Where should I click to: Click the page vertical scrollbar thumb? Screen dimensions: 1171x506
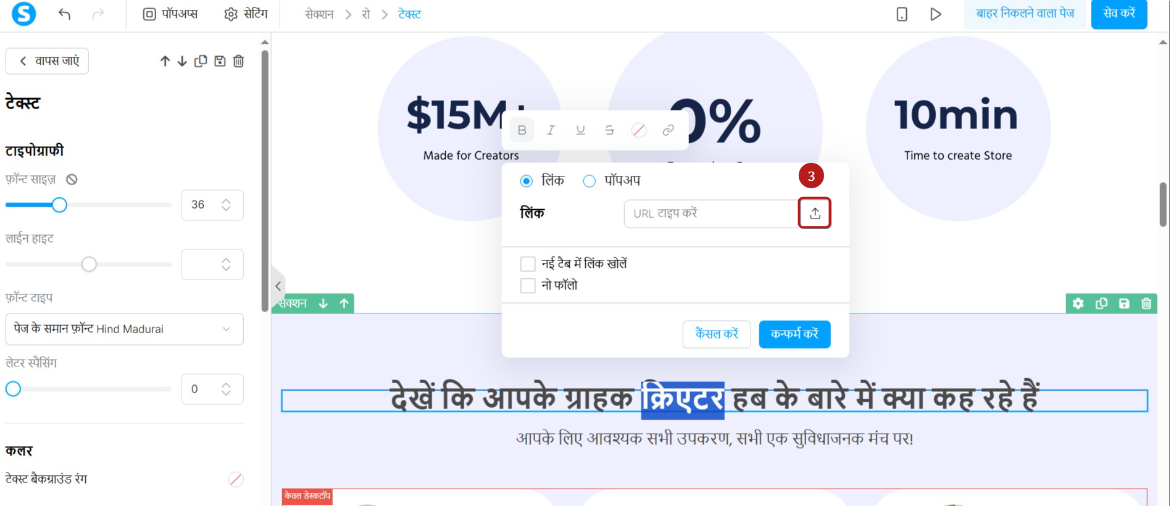(x=1163, y=204)
